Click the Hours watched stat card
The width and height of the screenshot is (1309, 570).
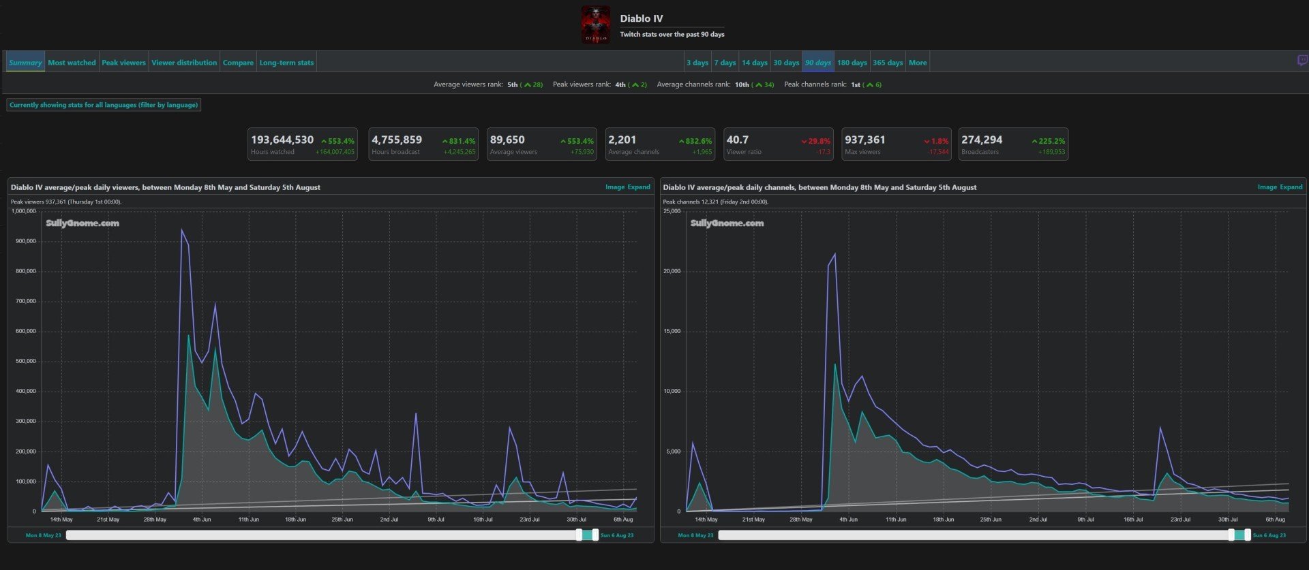(x=303, y=144)
